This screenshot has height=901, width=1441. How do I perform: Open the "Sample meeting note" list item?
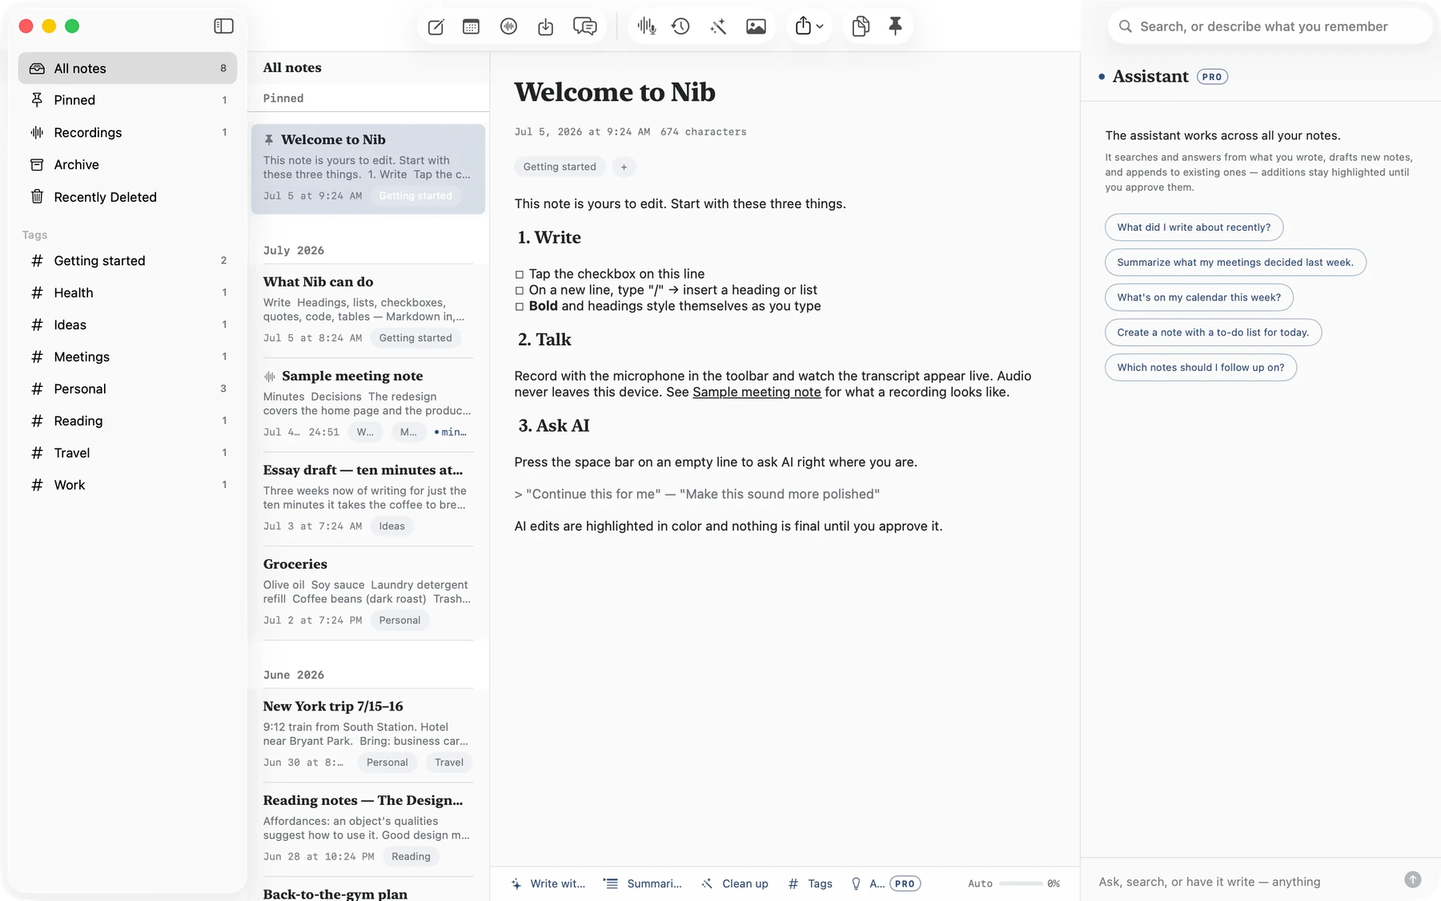(368, 405)
